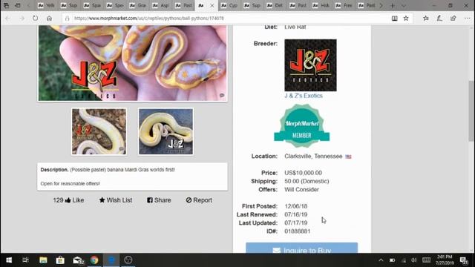Like the listing with thumbs up

[68, 200]
